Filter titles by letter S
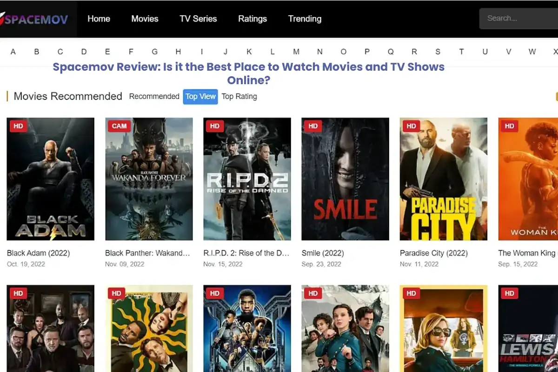 click(x=438, y=52)
